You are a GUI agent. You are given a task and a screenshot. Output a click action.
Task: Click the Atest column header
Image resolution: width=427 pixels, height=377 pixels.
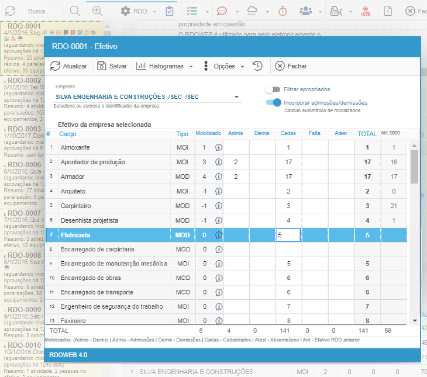[340, 133]
